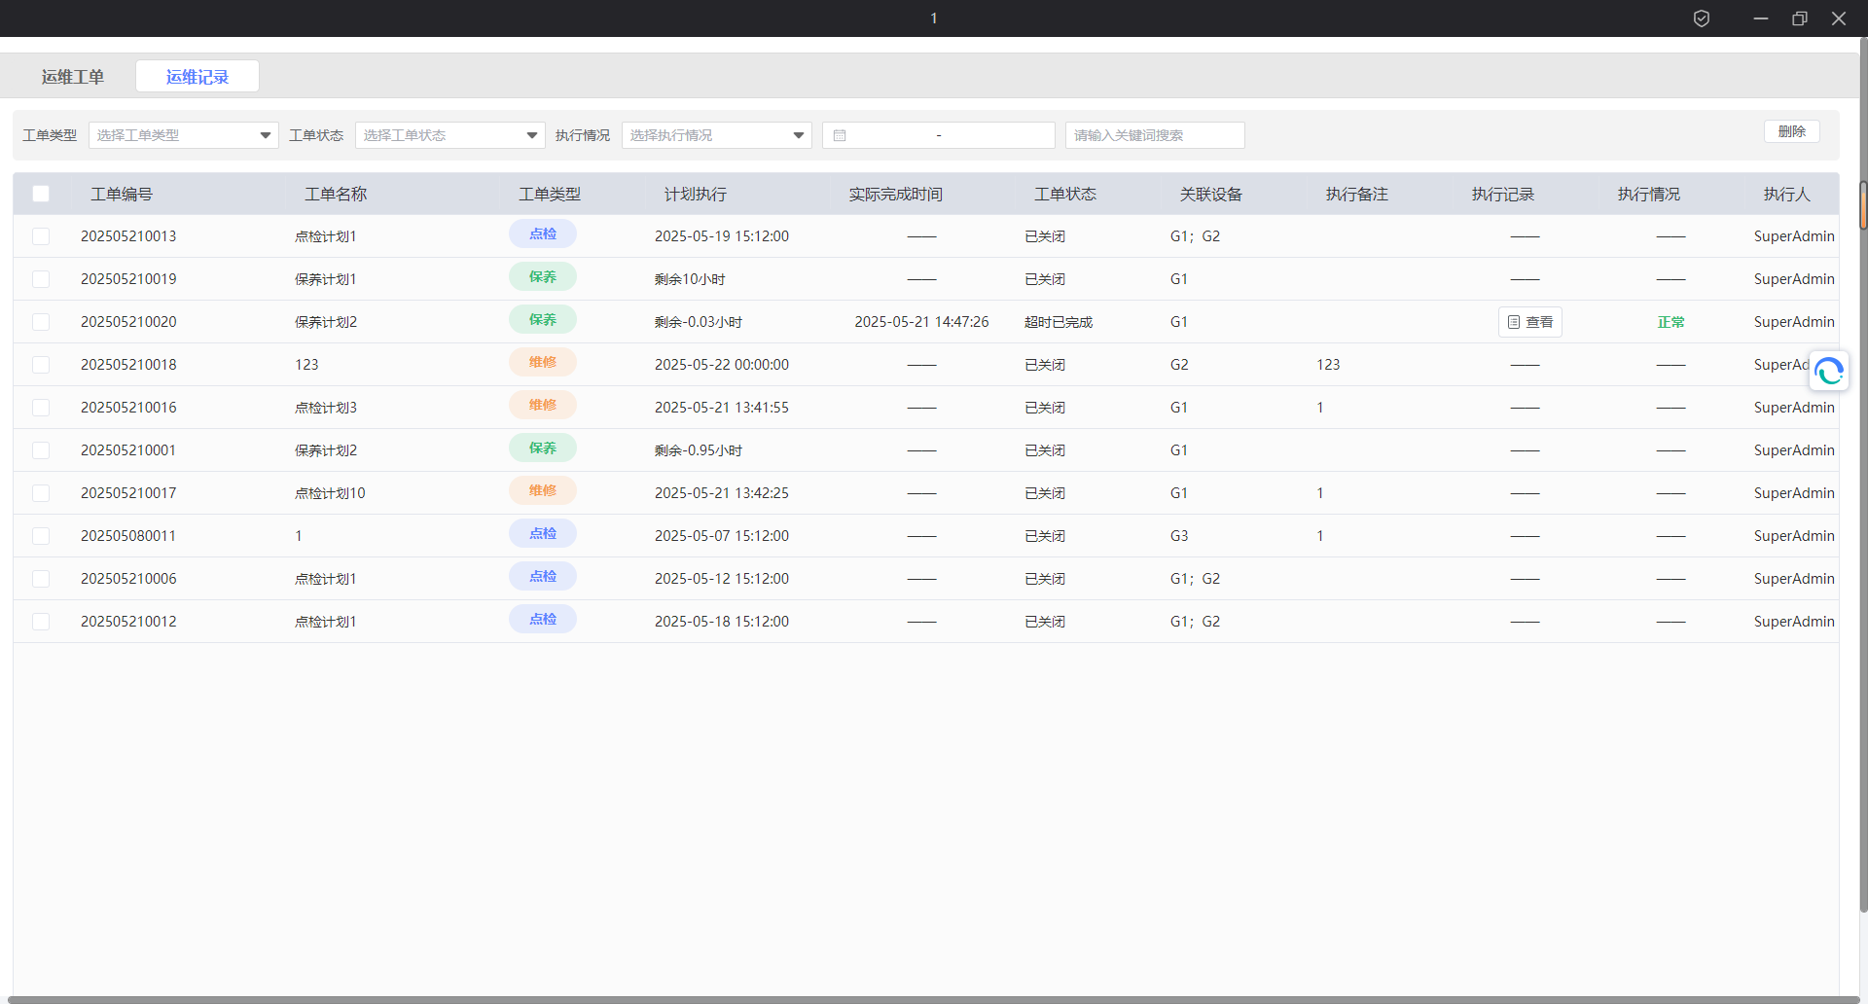Click 查看 button for order 202505210020
Screen dimensions: 1868x1004
[1530, 322]
